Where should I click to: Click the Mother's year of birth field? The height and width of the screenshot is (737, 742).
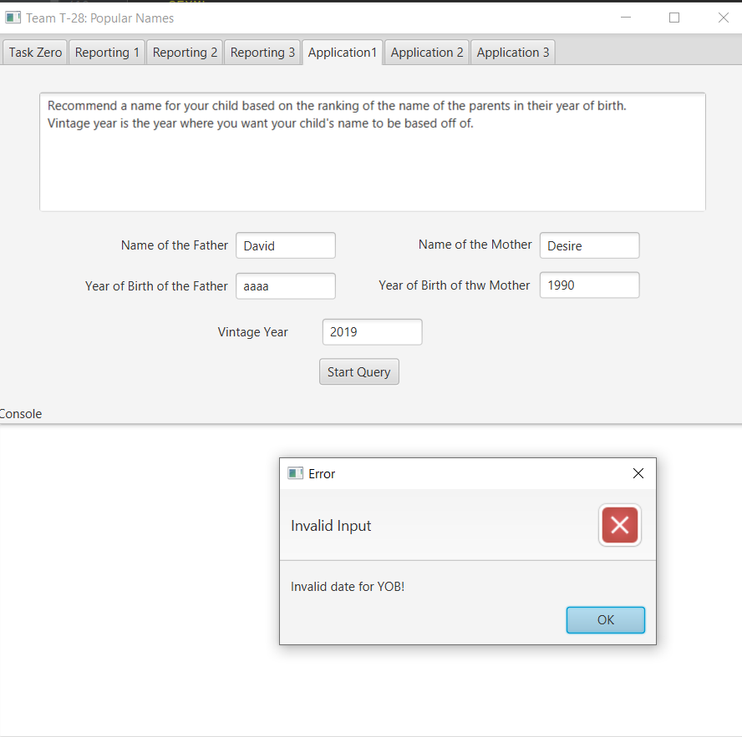(590, 285)
